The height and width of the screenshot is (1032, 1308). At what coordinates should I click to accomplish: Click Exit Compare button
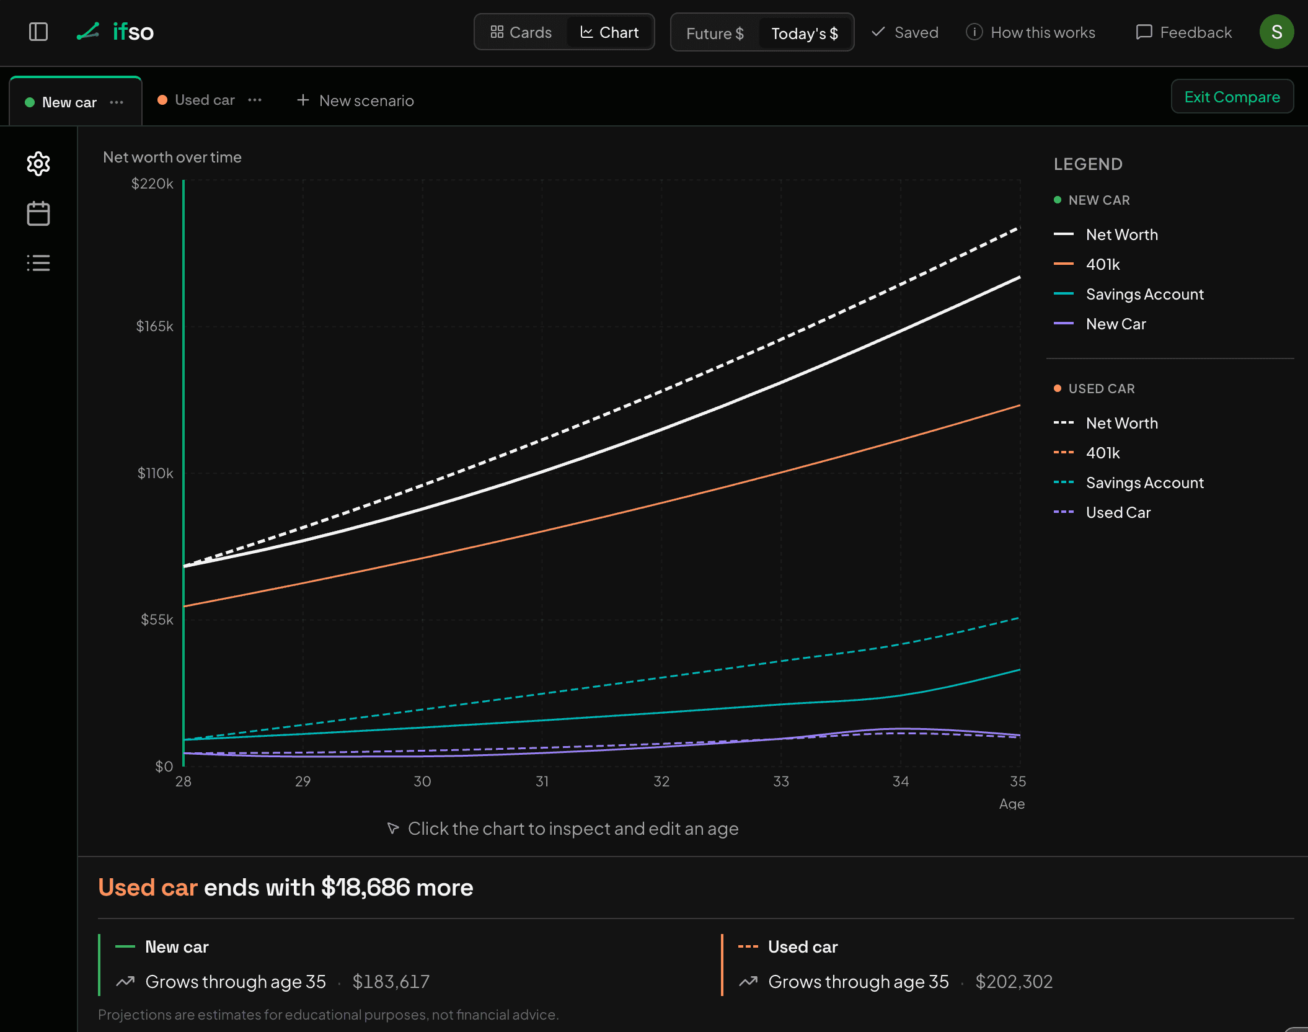click(x=1232, y=97)
